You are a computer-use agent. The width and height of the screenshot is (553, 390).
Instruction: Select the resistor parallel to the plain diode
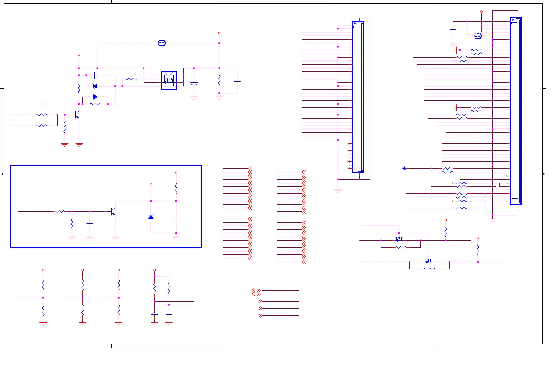click(95, 104)
